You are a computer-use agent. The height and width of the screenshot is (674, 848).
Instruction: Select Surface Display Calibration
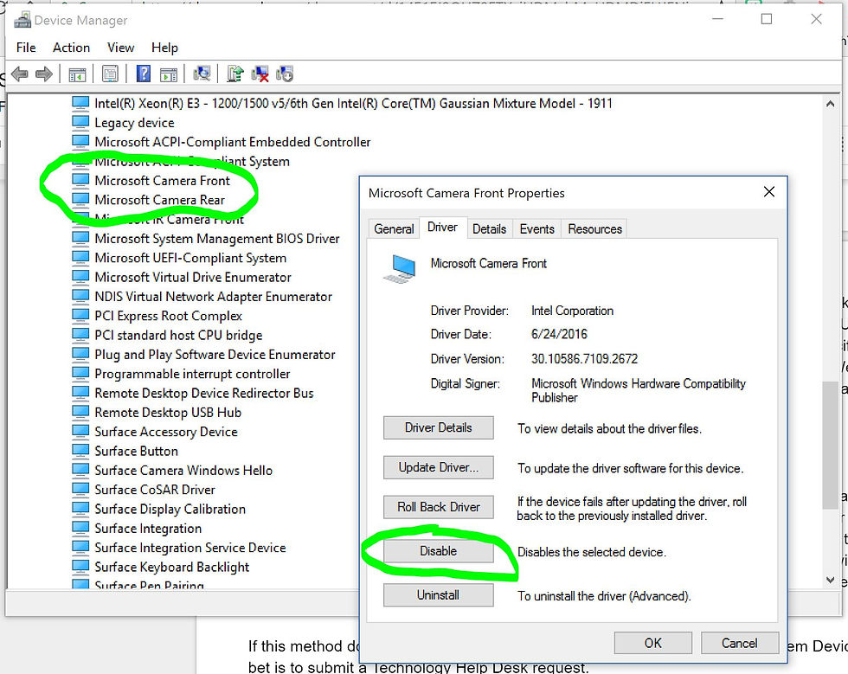170,509
